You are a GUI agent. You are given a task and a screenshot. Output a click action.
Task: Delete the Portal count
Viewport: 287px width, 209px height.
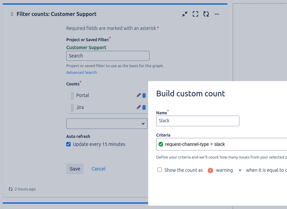(x=144, y=95)
